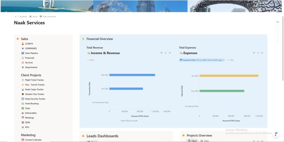Go to Flight Ticket Tracker

(34, 80)
